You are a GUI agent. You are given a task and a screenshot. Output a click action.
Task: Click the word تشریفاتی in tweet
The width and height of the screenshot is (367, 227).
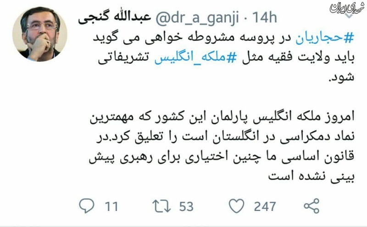(123, 58)
